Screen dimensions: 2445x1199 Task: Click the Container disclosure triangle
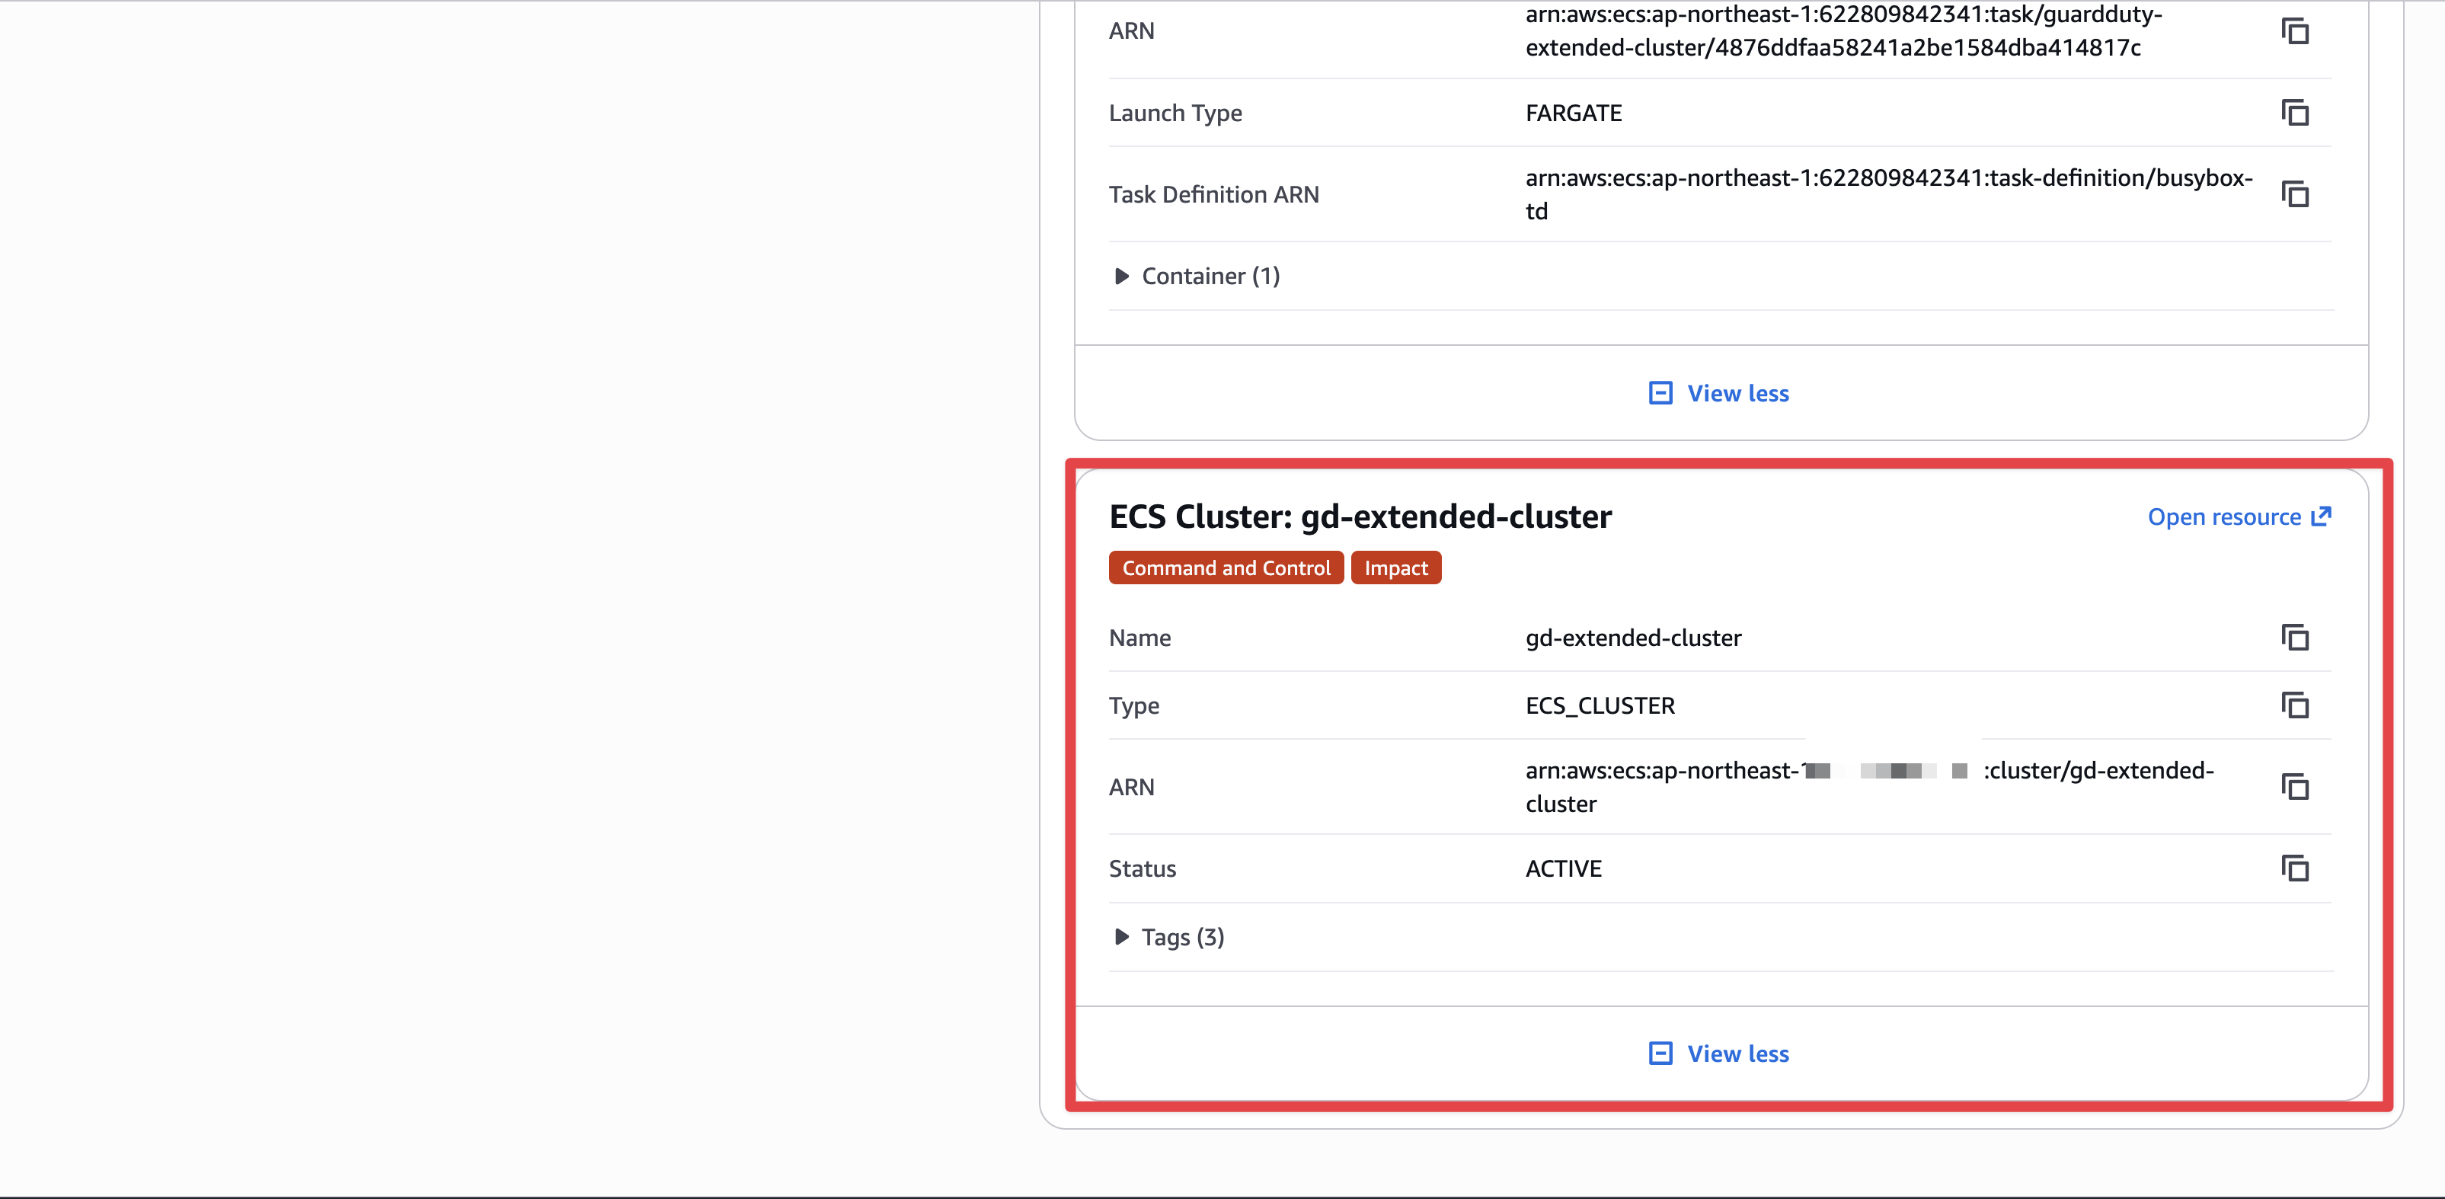point(1121,277)
